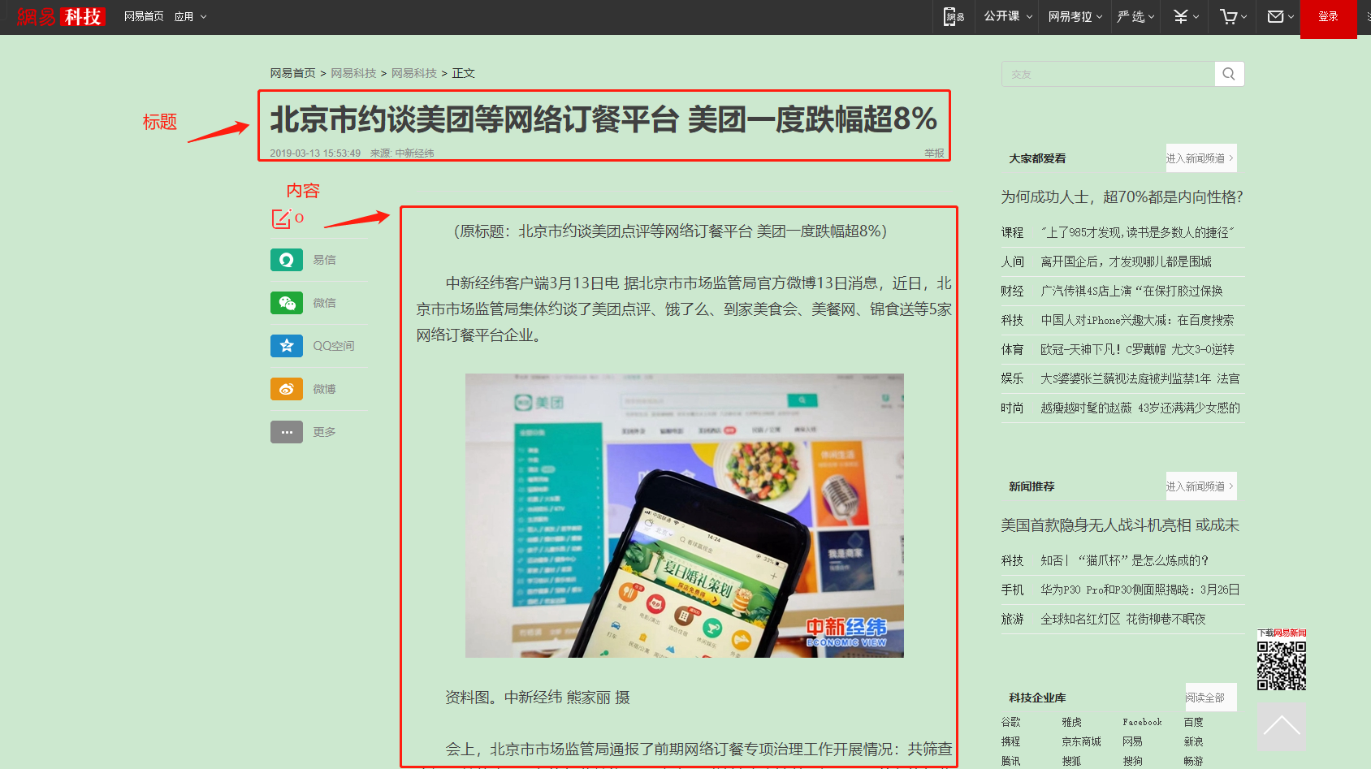Screen dimensions: 1371x769
Task: Click the back-to-top arrow button
Action: pyautogui.click(x=1282, y=727)
